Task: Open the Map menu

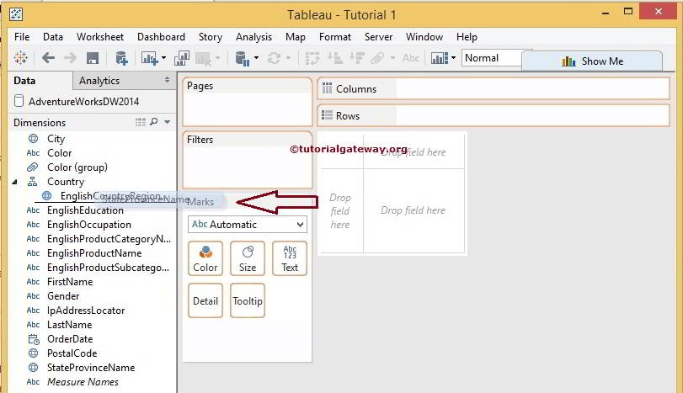Action: click(296, 37)
